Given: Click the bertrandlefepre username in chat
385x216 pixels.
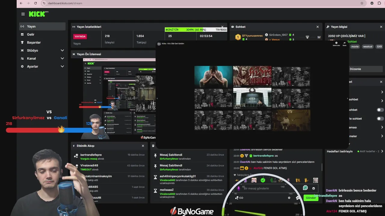Looking at the screenshot, I should click(x=263, y=156).
